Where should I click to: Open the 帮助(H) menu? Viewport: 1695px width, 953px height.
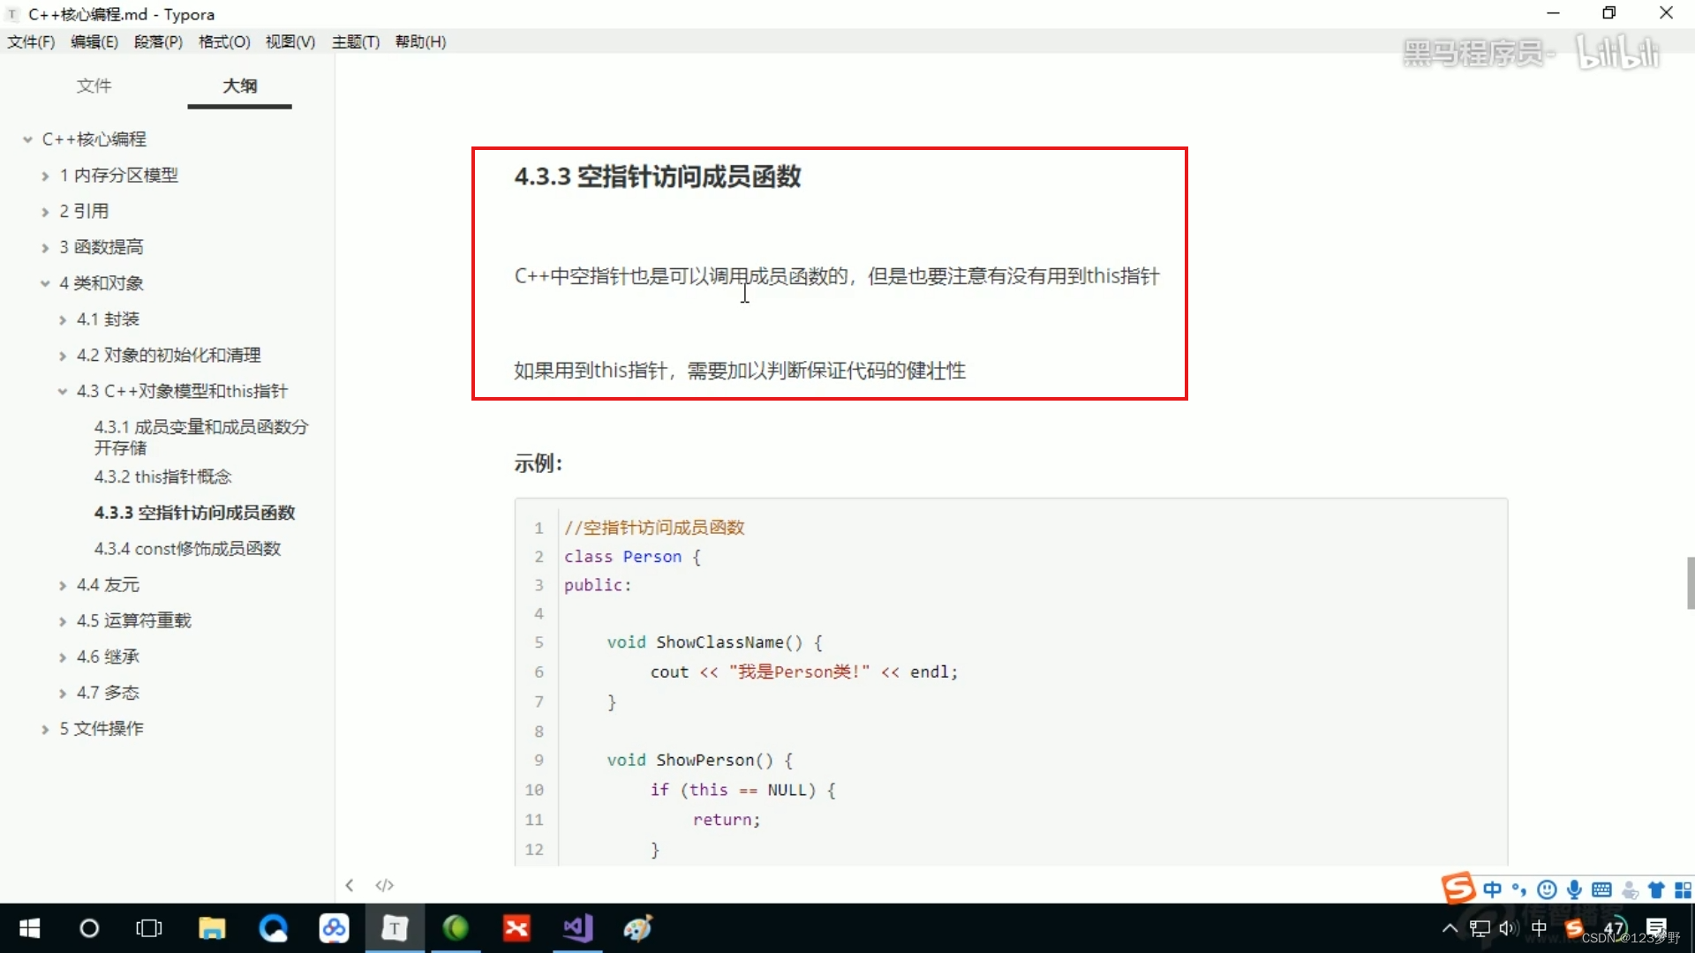(420, 41)
